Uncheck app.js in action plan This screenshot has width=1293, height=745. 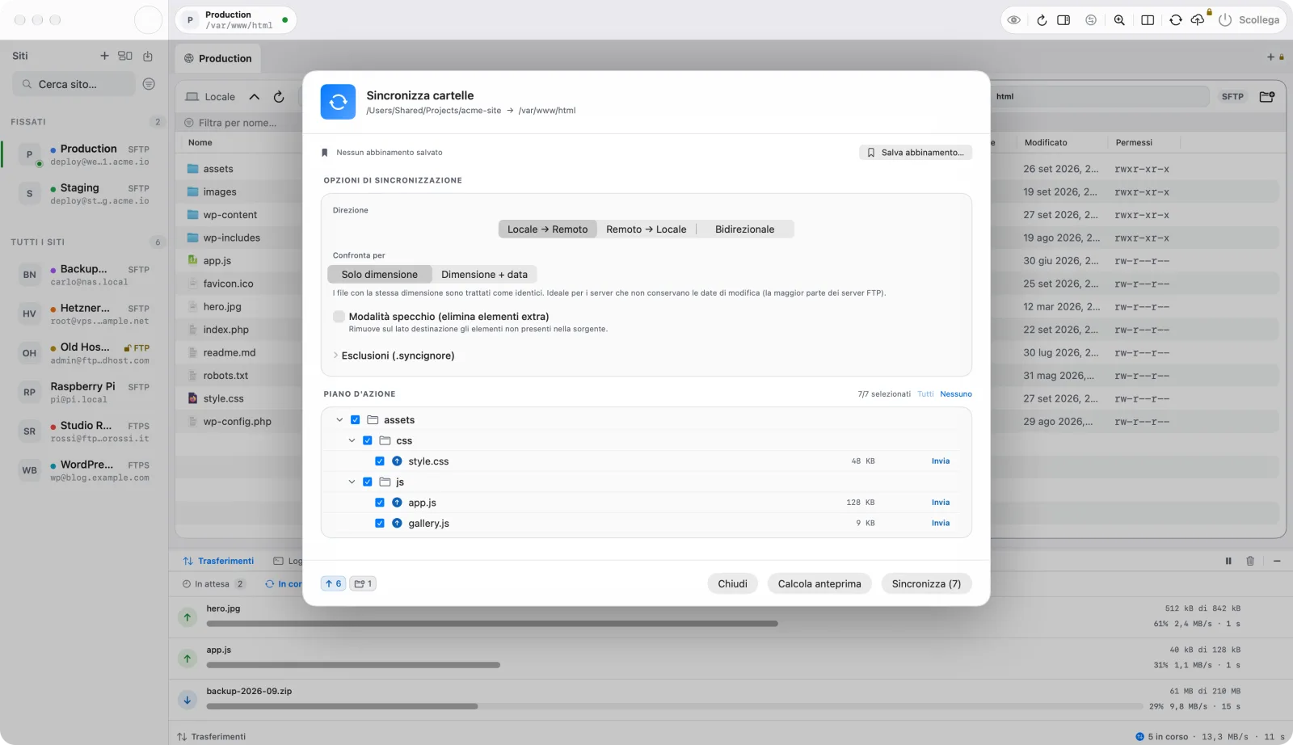(379, 503)
